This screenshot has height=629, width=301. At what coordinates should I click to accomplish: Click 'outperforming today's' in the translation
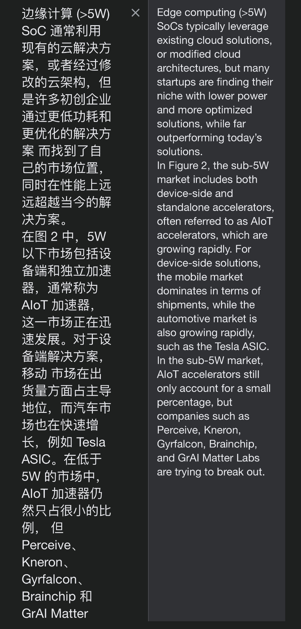coord(209,138)
